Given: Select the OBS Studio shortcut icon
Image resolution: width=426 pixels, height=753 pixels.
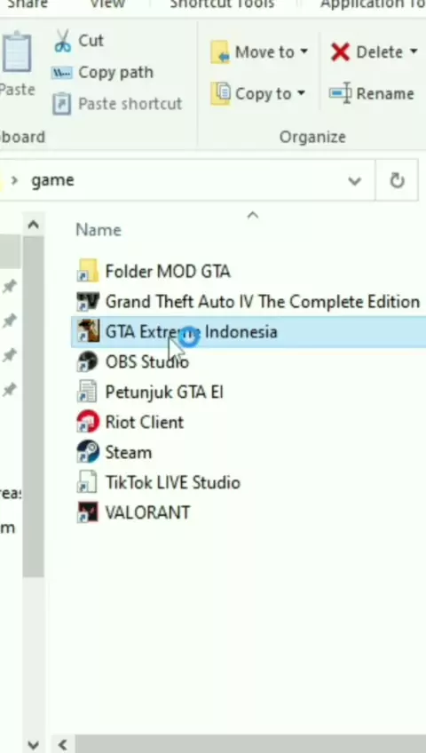Looking at the screenshot, I should (88, 361).
